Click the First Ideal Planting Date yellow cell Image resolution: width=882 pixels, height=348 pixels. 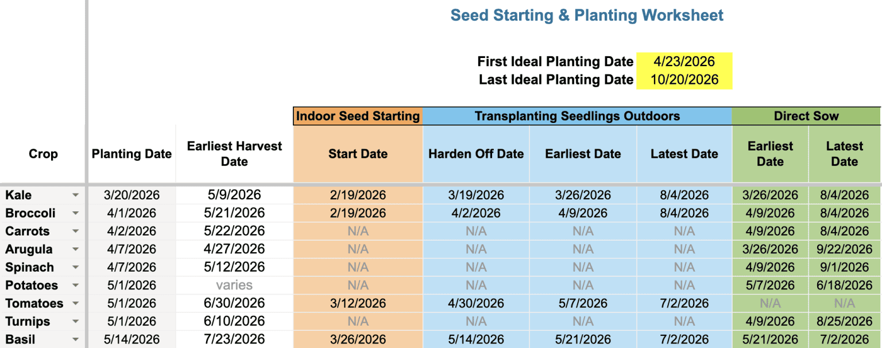[x=684, y=61]
